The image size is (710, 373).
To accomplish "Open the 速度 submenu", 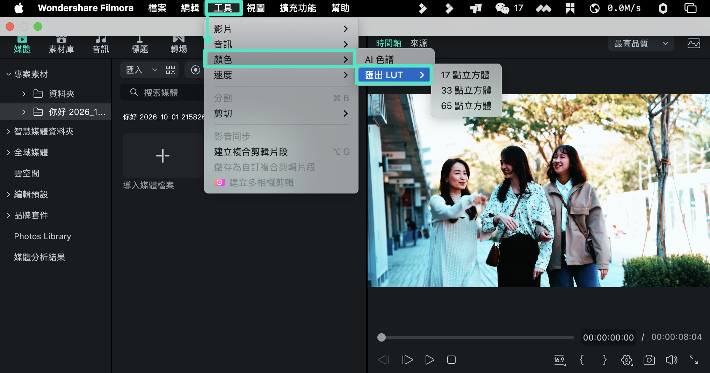I will pyautogui.click(x=281, y=75).
